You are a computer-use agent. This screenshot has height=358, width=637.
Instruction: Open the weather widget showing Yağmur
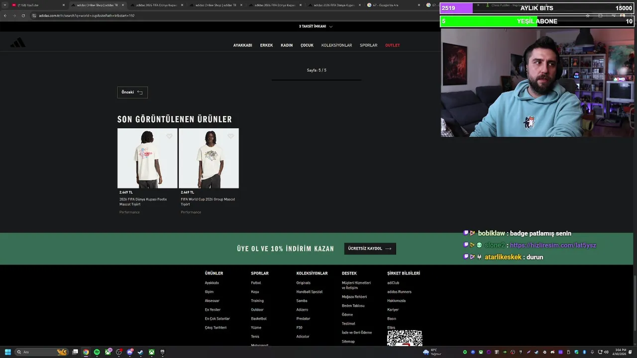click(432, 352)
